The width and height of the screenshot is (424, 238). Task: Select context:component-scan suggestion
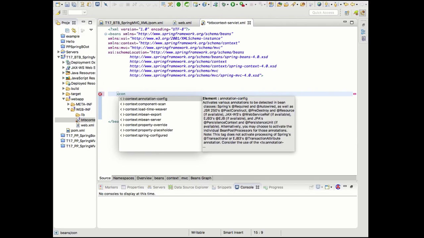click(x=160, y=104)
